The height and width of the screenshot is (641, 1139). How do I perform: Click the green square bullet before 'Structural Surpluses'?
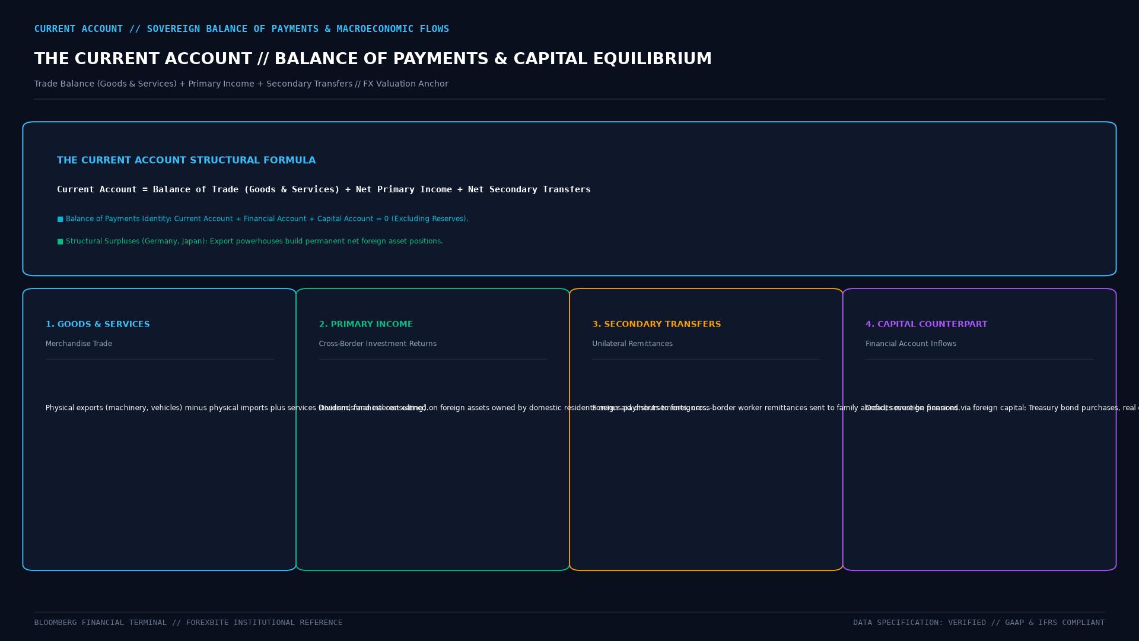coord(60,242)
